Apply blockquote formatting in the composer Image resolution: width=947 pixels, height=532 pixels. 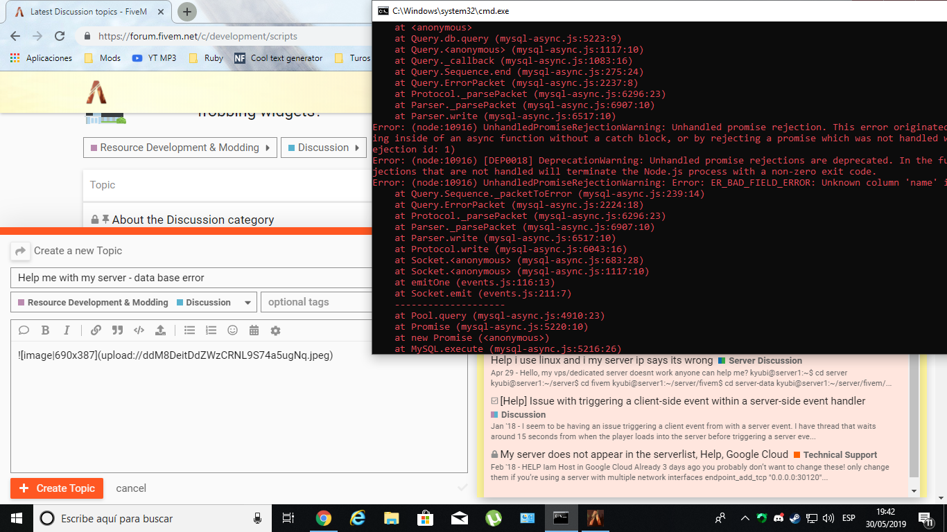point(117,330)
